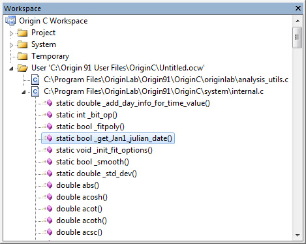Click the scrollbar down arrow

[x=298, y=236]
